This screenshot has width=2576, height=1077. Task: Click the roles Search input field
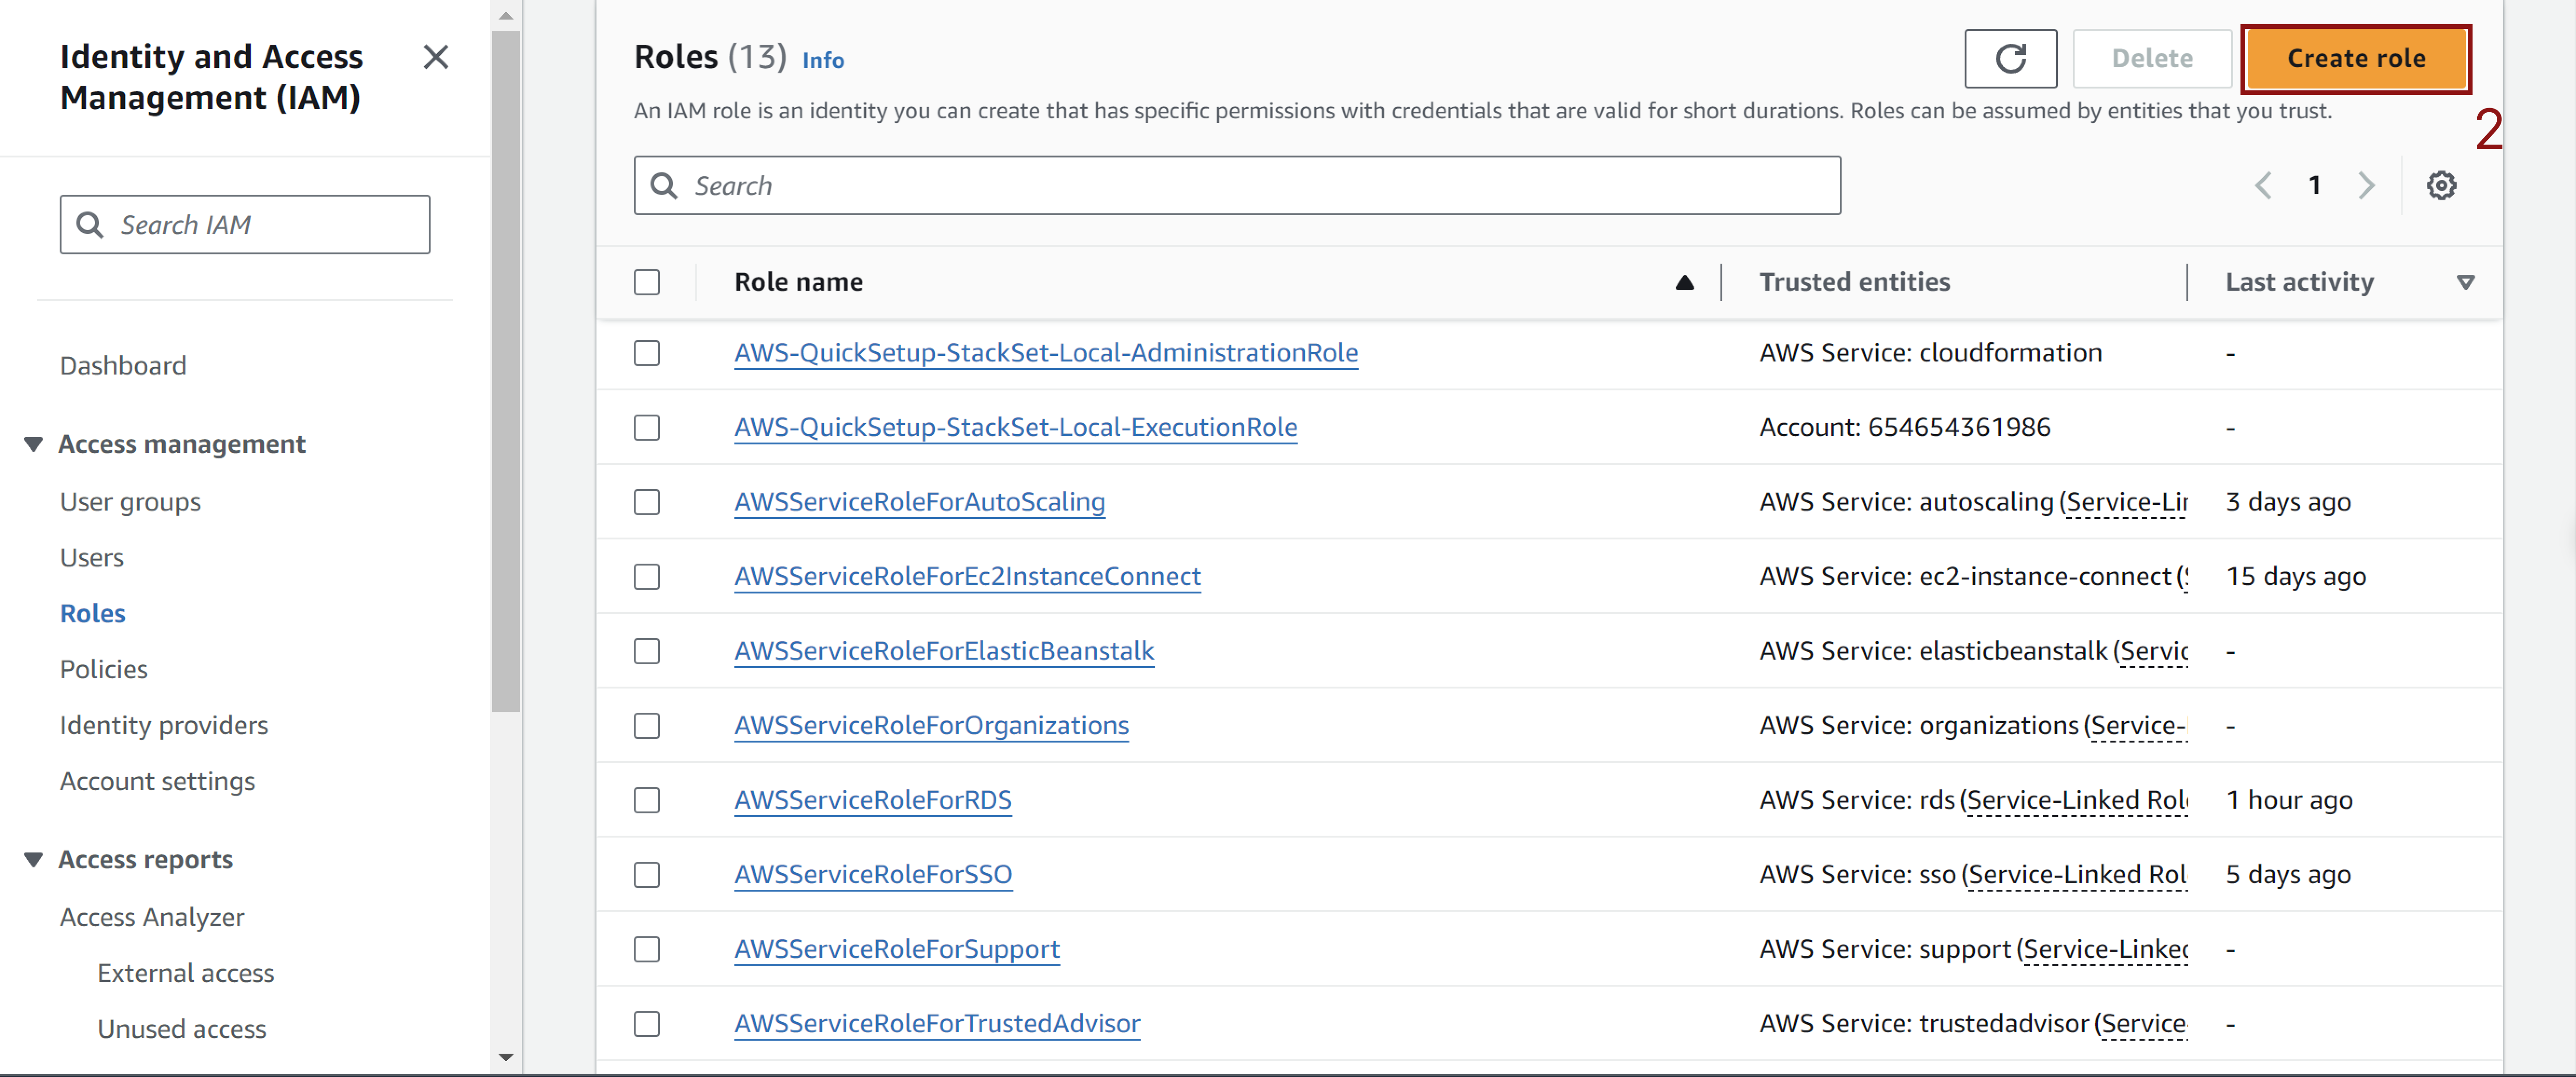pyautogui.click(x=1237, y=186)
